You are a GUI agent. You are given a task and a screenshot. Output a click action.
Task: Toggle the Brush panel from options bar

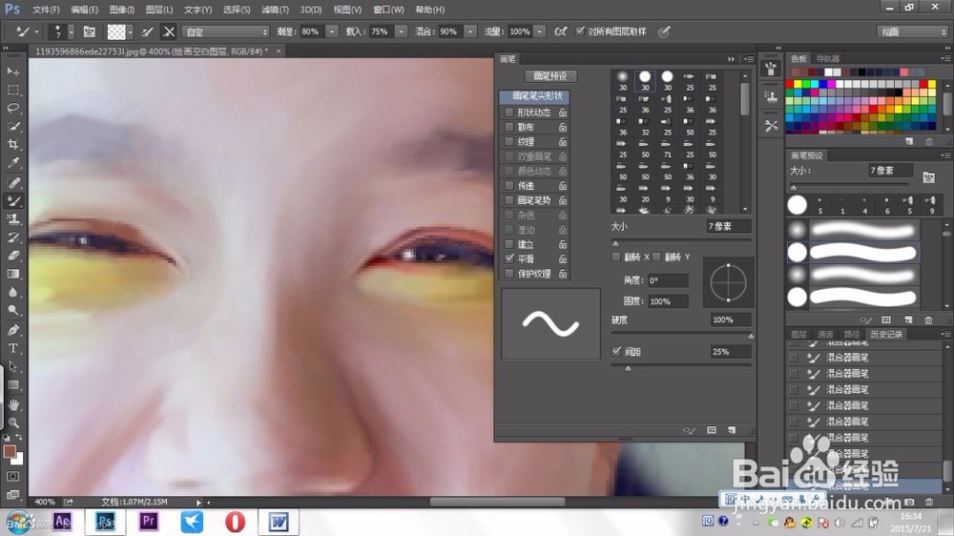[90, 31]
